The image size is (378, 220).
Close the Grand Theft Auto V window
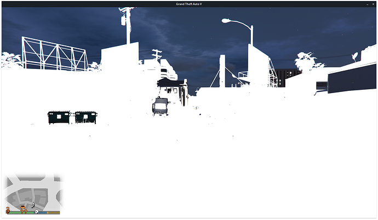[373, 4]
